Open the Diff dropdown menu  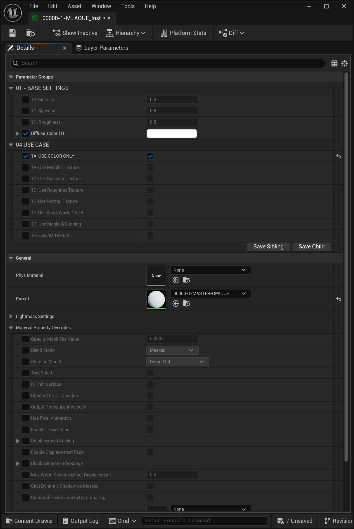click(x=231, y=33)
